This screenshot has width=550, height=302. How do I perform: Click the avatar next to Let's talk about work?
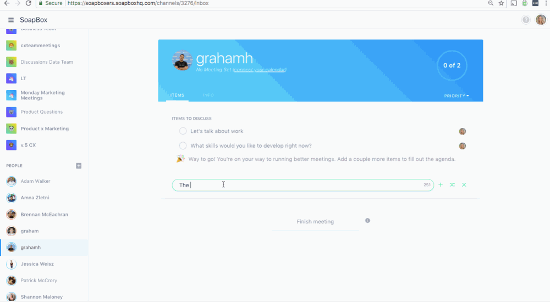pos(463,131)
